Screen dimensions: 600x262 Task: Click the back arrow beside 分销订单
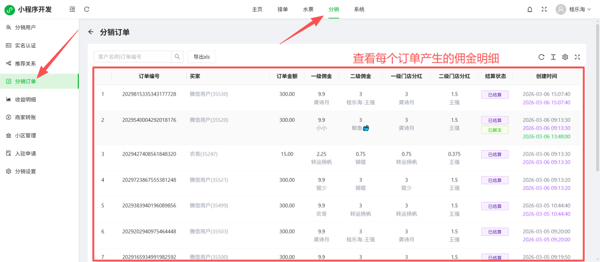click(x=91, y=32)
